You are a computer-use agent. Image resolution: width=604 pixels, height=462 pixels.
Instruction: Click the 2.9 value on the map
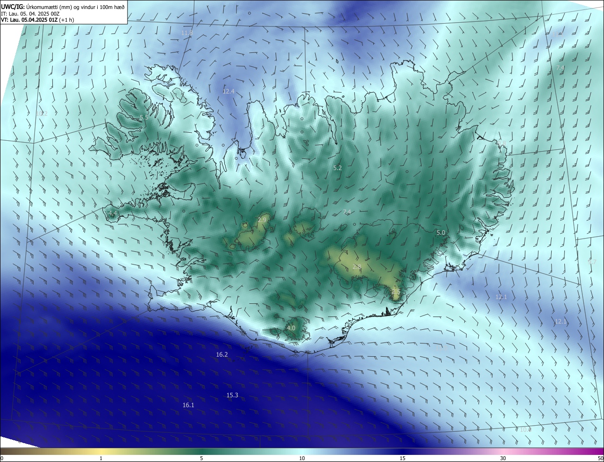coord(262,220)
